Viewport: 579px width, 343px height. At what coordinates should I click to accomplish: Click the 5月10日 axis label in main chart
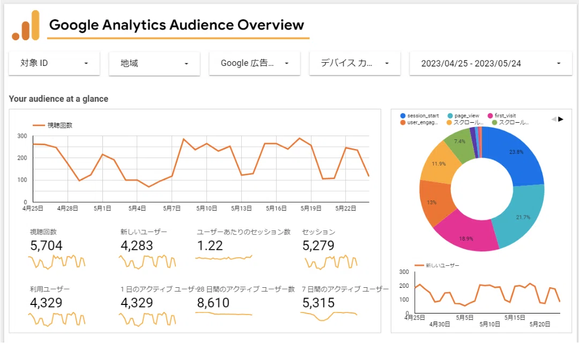(x=206, y=208)
